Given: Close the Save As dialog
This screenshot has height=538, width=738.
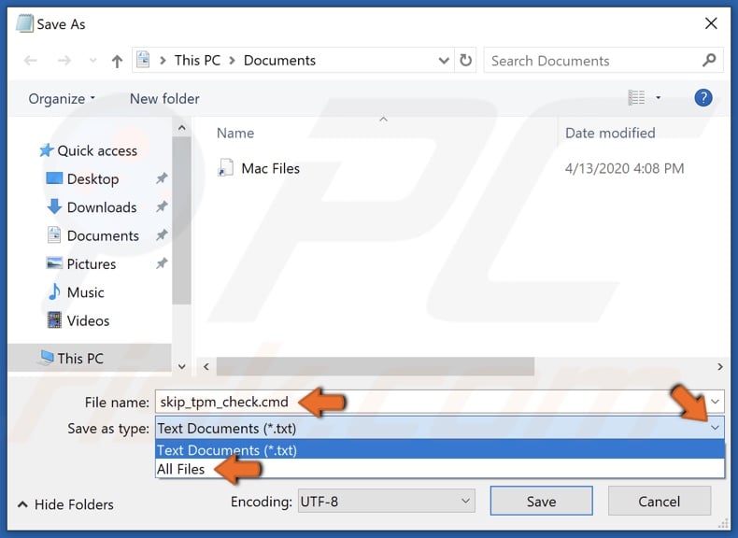Looking at the screenshot, I should pos(711,23).
